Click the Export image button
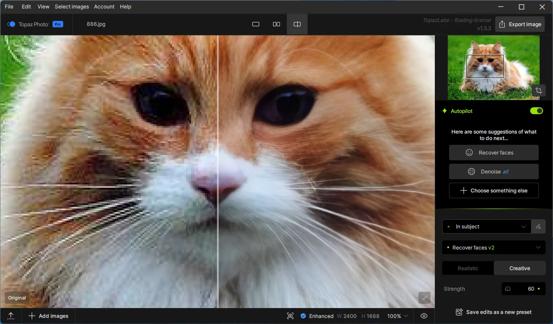This screenshot has width=553, height=324. coord(520,24)
